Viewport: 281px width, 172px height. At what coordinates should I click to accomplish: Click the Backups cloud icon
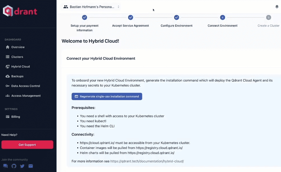(7, 76)
